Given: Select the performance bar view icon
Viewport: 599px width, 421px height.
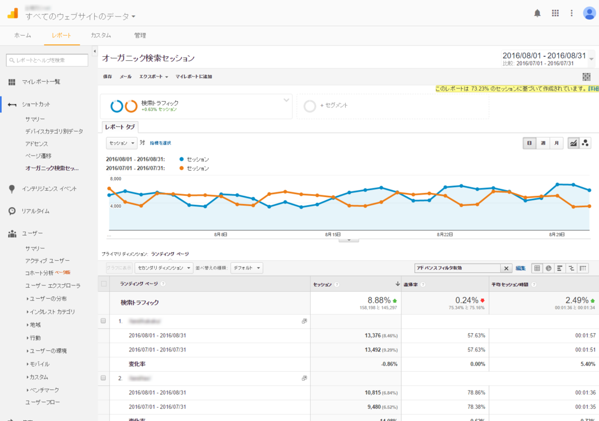Looking at the screenshot, I should pyautogui.click(x=560, y=268).
